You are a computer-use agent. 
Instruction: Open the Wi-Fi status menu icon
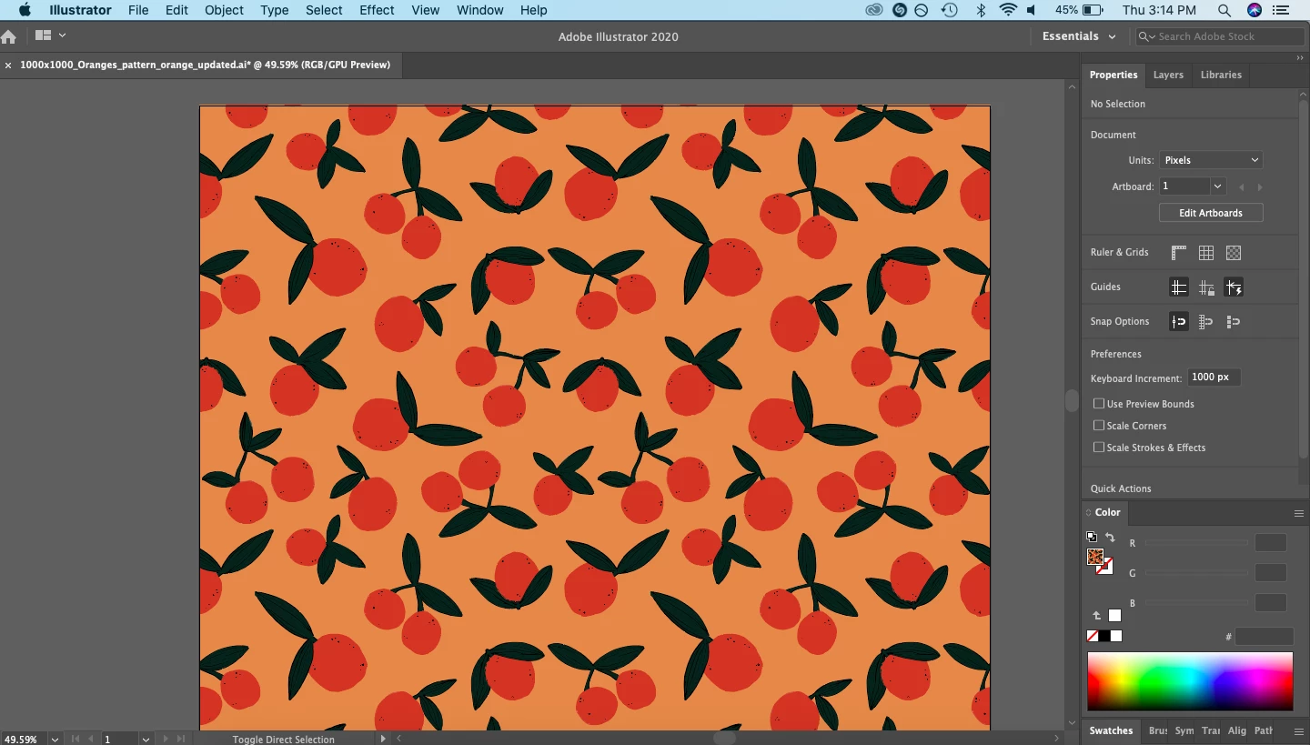pyautogui.click(x=1007, y=10)
